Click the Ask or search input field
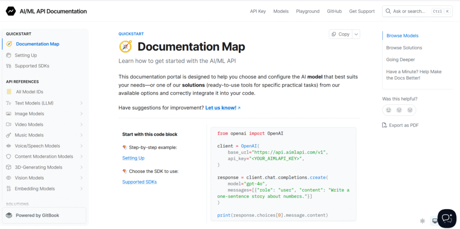The image size is (460, 229). point(417,11)
